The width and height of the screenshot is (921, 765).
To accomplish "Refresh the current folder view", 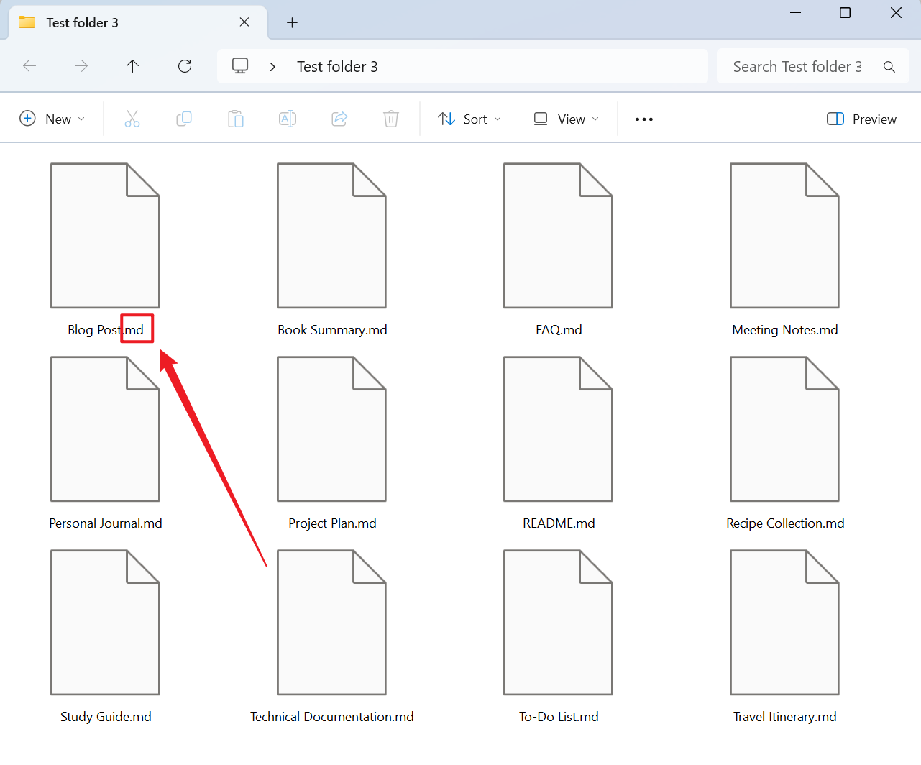I will pyautogui.click(x=185, y=66).
